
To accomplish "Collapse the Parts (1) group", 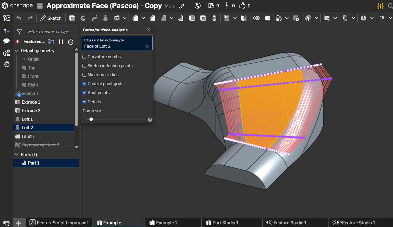I will (x=17, y=154).
